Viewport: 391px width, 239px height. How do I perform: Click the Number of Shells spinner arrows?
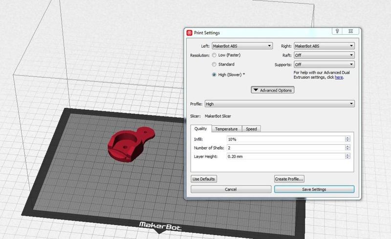(348, 148)
